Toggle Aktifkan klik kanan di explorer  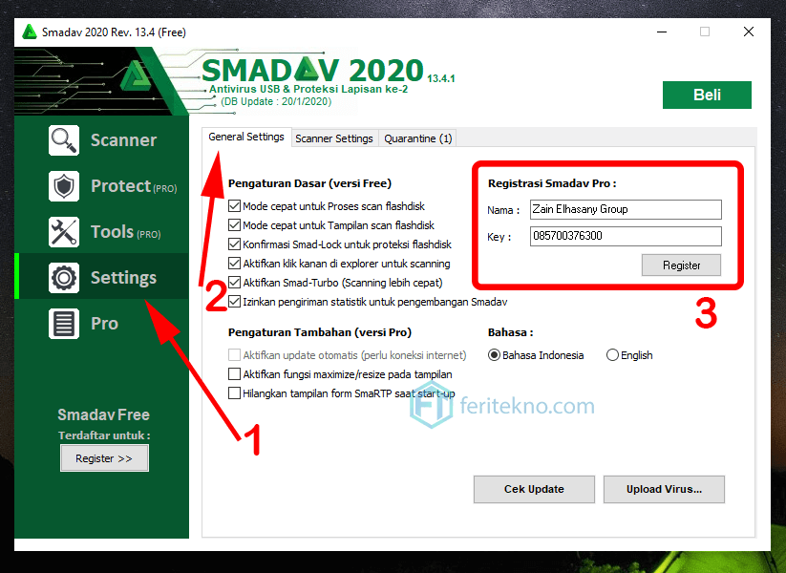(x=234, y=264)
